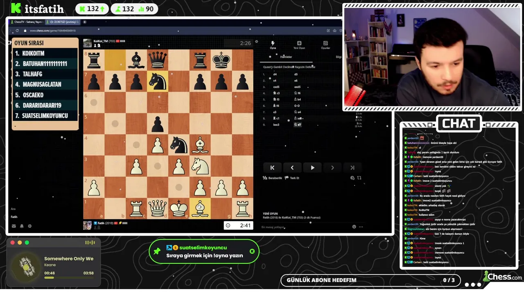Screen dimensions: 524x294
Task: Close the suatselimkoyuncu notification banner
Action: 252,251
